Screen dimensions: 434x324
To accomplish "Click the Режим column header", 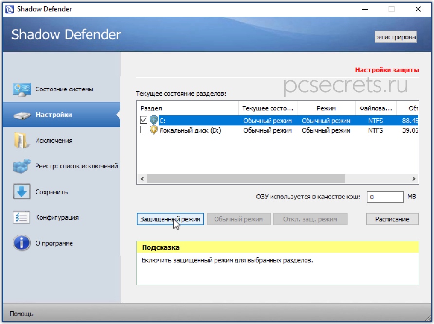I will point(326,108).
